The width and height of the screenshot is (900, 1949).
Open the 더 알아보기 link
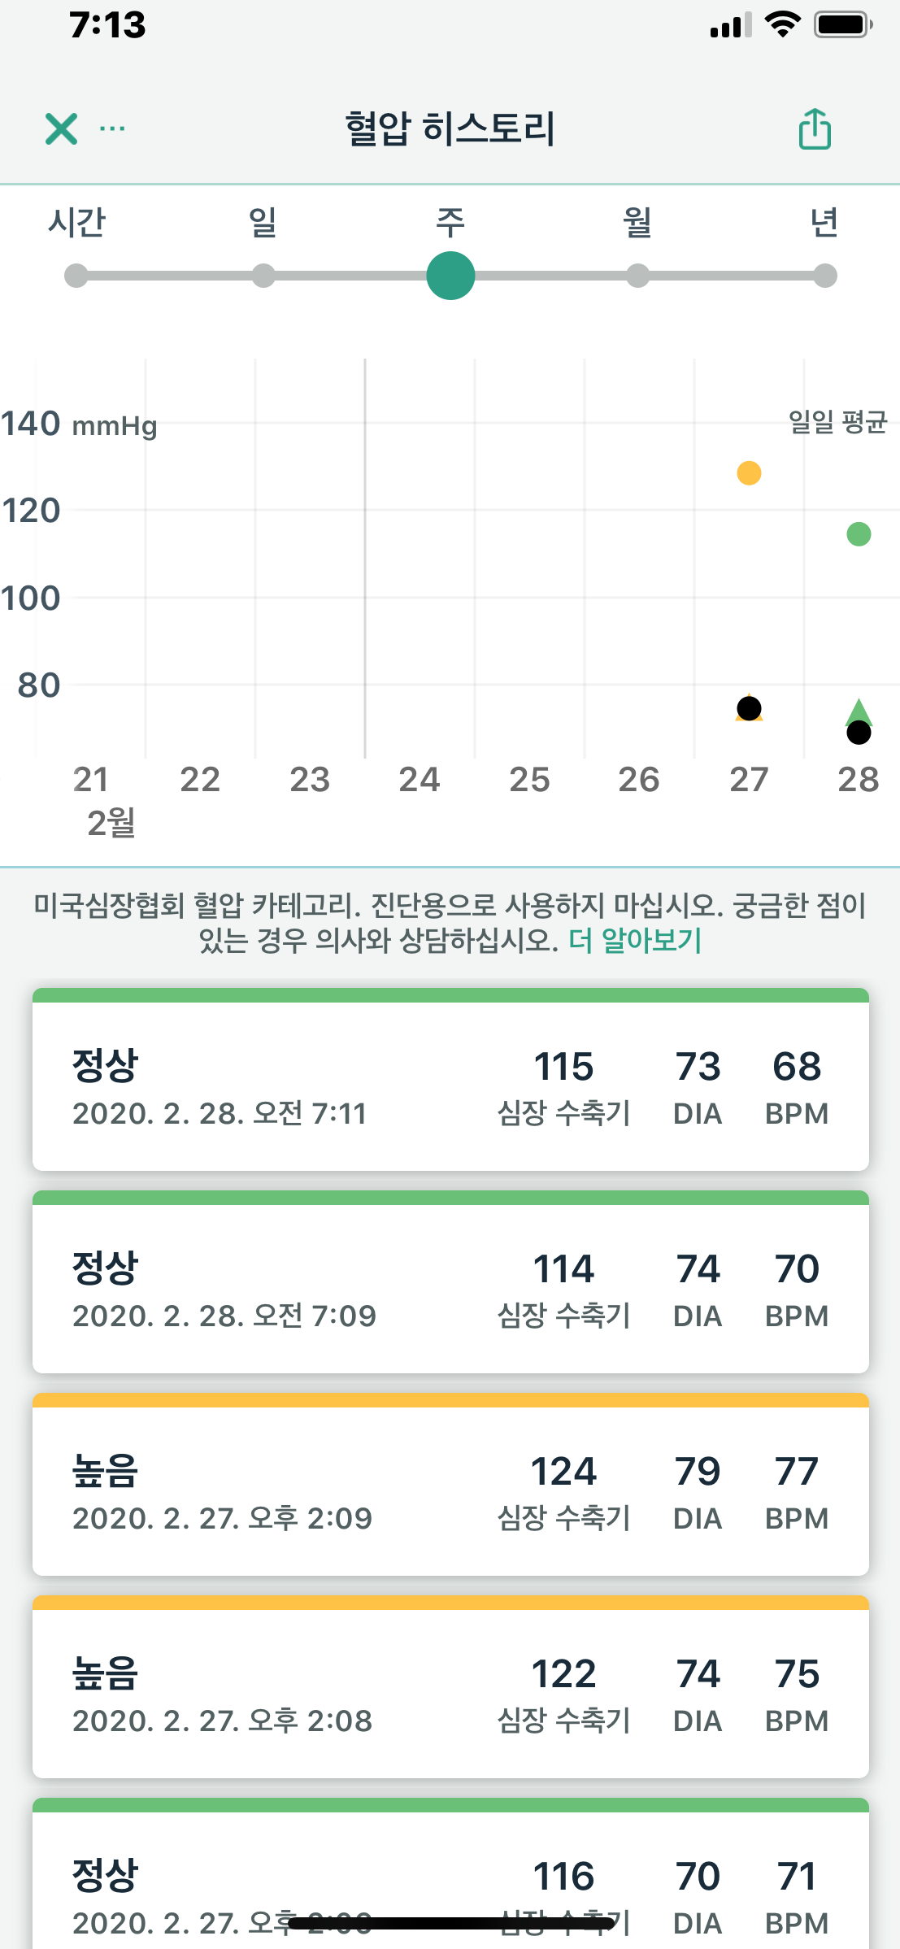[x=635, y=940]
